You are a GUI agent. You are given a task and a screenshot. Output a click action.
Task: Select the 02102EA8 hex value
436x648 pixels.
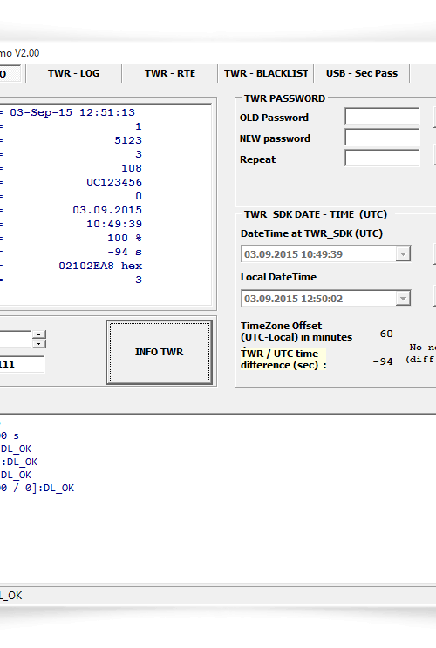pos(100,266)
